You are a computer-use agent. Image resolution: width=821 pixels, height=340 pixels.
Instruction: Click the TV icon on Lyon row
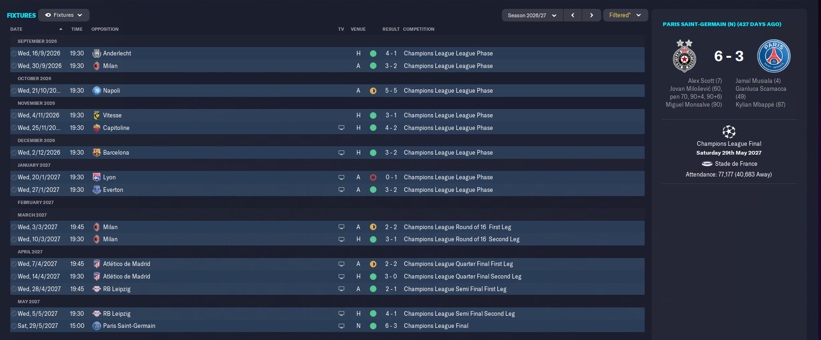click(341, 177)
